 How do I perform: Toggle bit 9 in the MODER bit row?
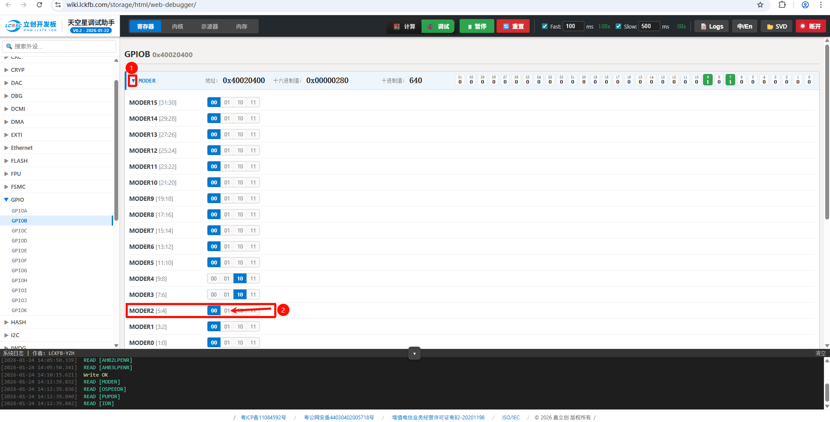(707, 80)
